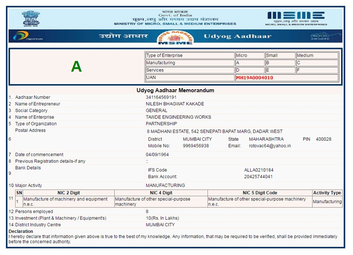Click the PIN code 400028

tap(324, 139)
